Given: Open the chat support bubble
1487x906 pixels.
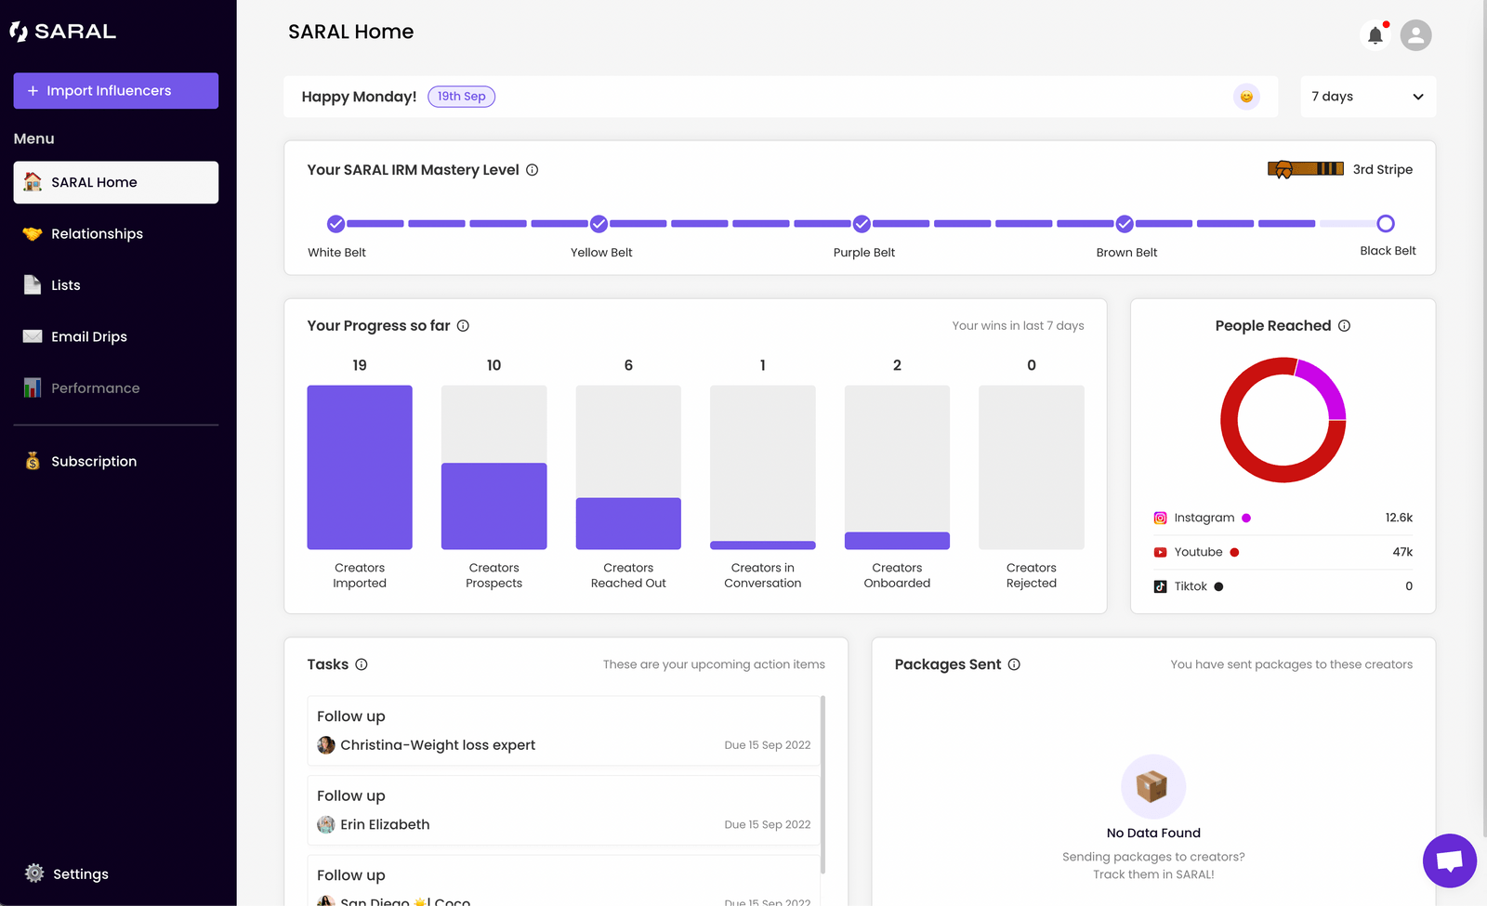Looking at the screenshot, I should point(1449,860).
